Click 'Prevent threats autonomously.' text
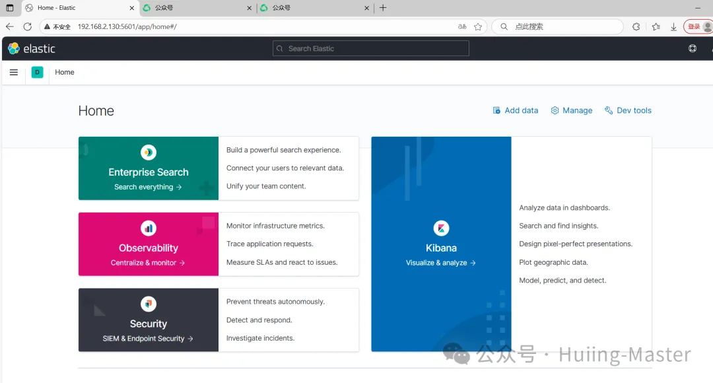The width and height of the screenshot is (713, 383). click(275, 302)
